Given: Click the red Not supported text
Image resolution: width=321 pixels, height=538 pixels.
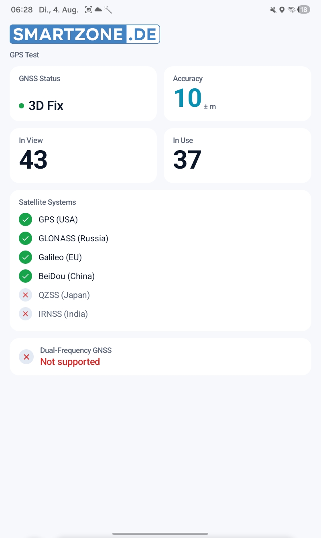Looking at the screenshot, I should [x=70, y=362].
